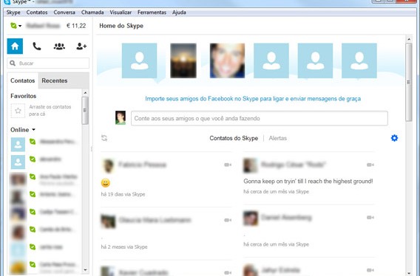Click 'Arraste os contatos para cá' hint
The width and height of the screenshot is (420, 276).
coord(50,111)
